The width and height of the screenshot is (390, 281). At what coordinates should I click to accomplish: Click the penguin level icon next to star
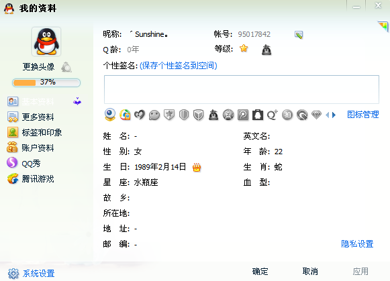pos(266,50)
